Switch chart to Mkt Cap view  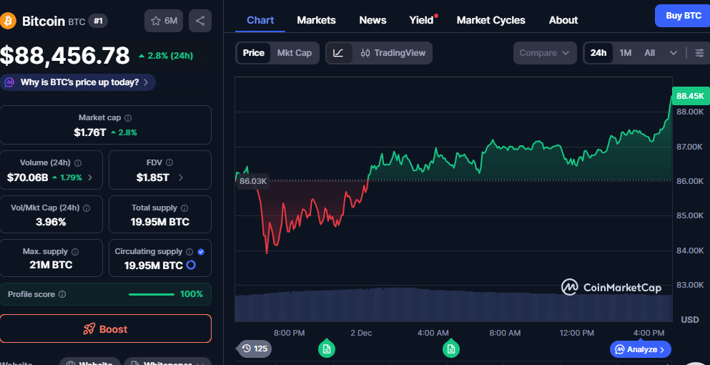point(294,53)
